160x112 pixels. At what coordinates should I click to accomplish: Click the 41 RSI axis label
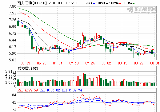point(14,102)
